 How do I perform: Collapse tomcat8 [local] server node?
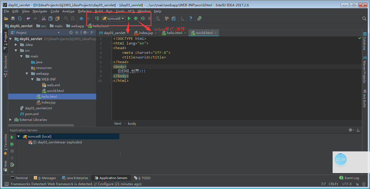(19, 136)
